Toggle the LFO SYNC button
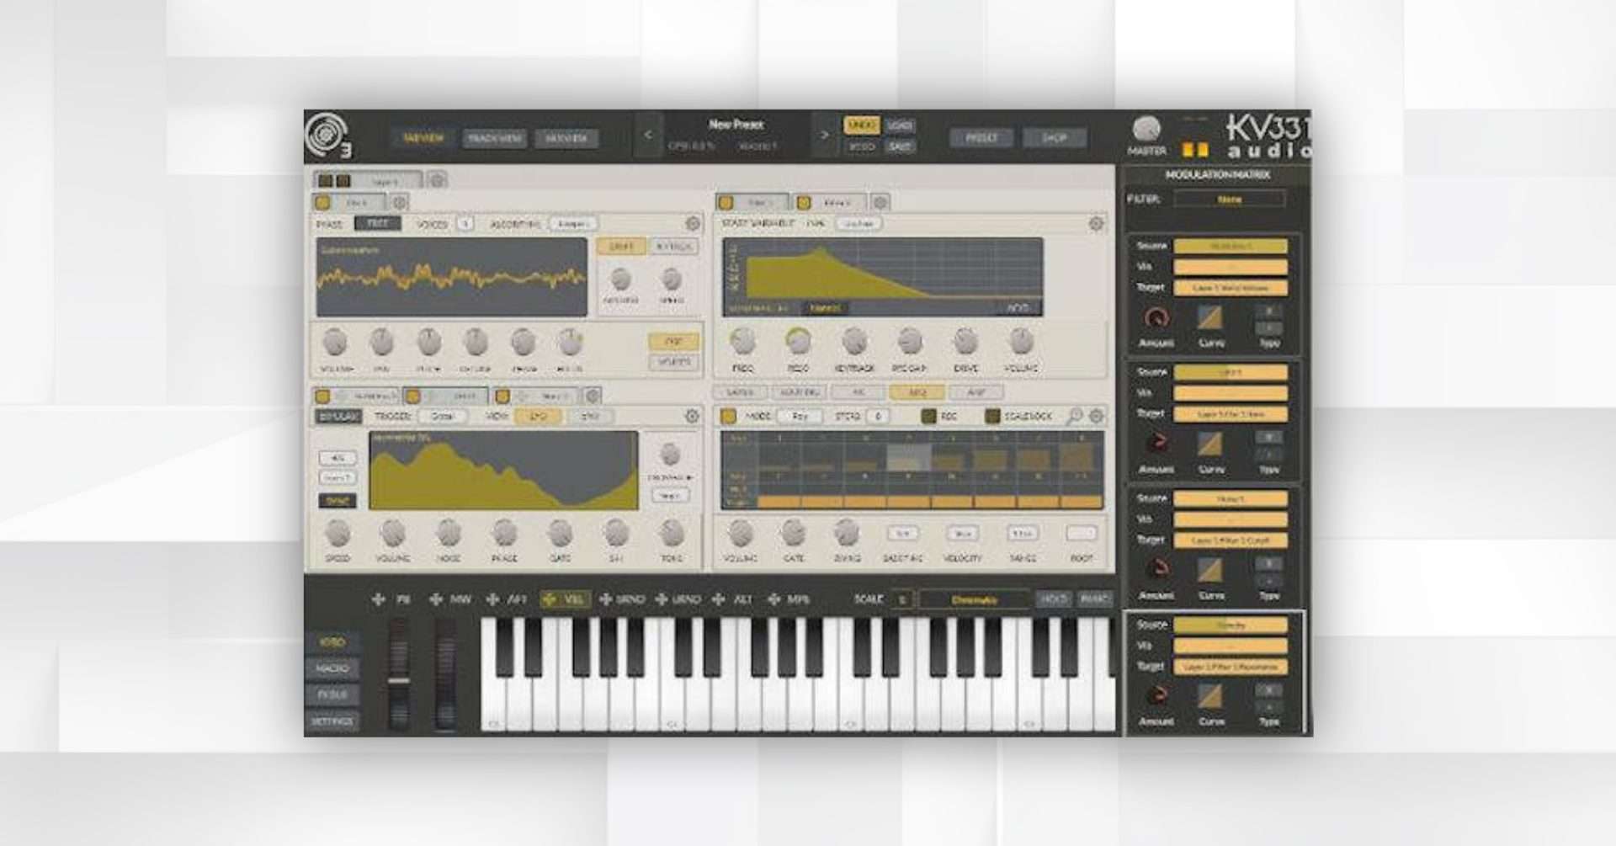 point(338,501)
